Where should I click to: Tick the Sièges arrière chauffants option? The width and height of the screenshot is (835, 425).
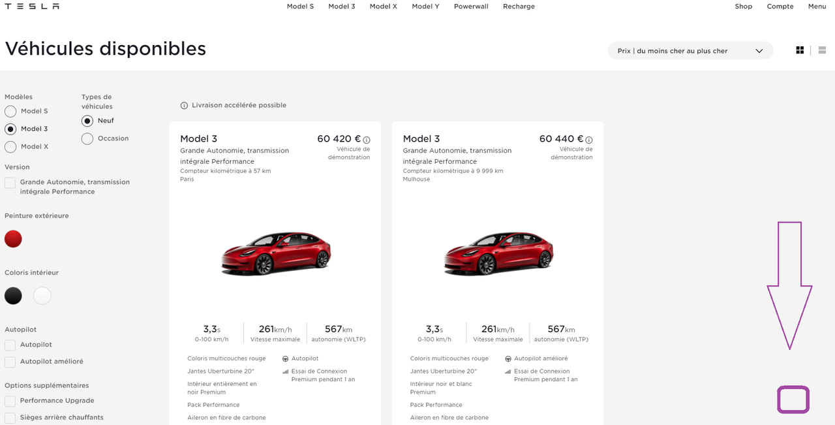(10, 418)
